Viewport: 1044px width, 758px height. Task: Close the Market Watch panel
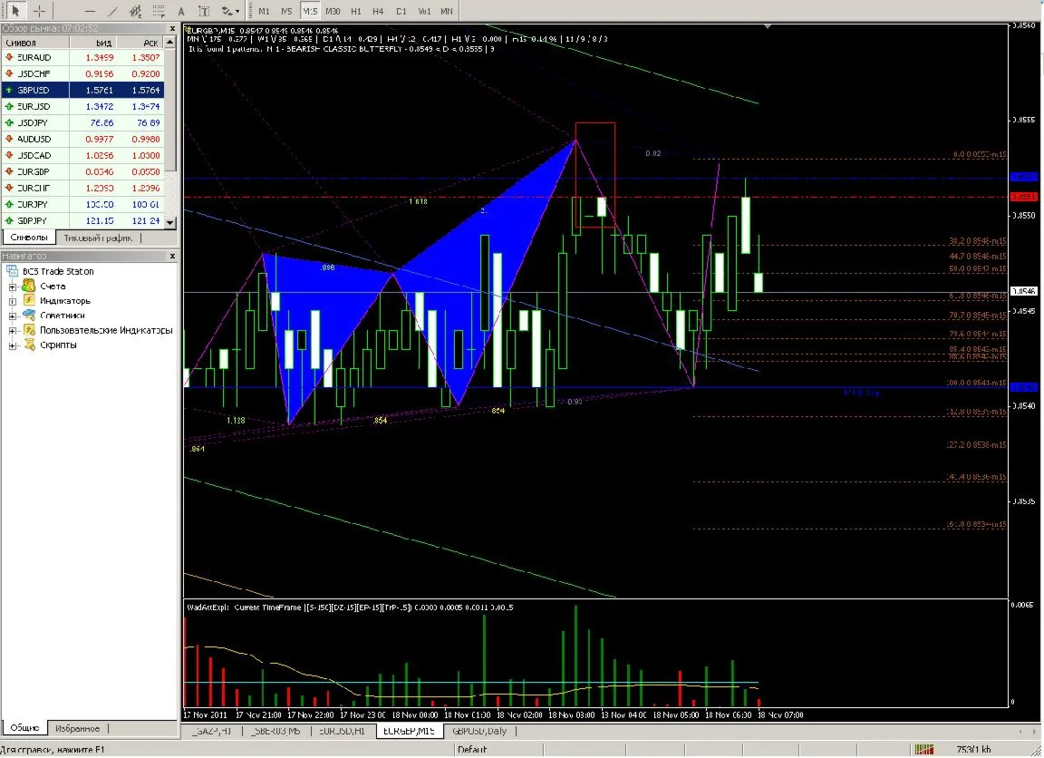[172, 29]
